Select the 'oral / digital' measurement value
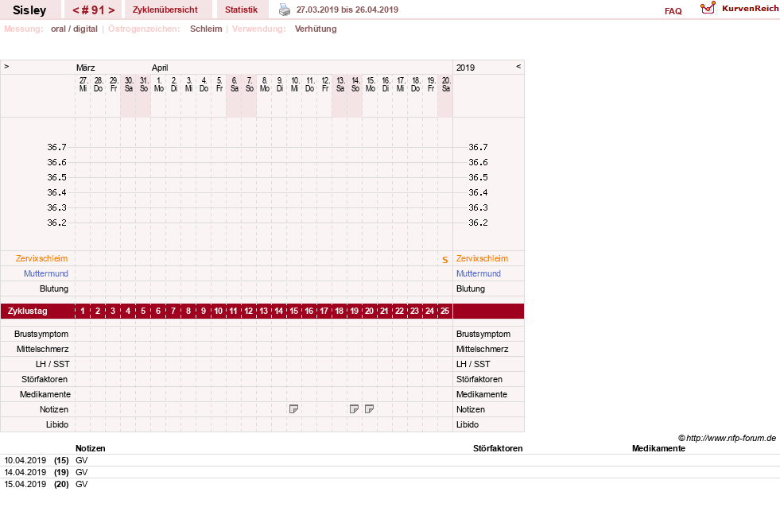This screenshot has height=511, width=780. click(x=74, y=29)
